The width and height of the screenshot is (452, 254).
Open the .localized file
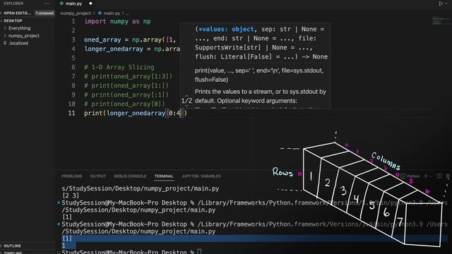pos(18,43)
